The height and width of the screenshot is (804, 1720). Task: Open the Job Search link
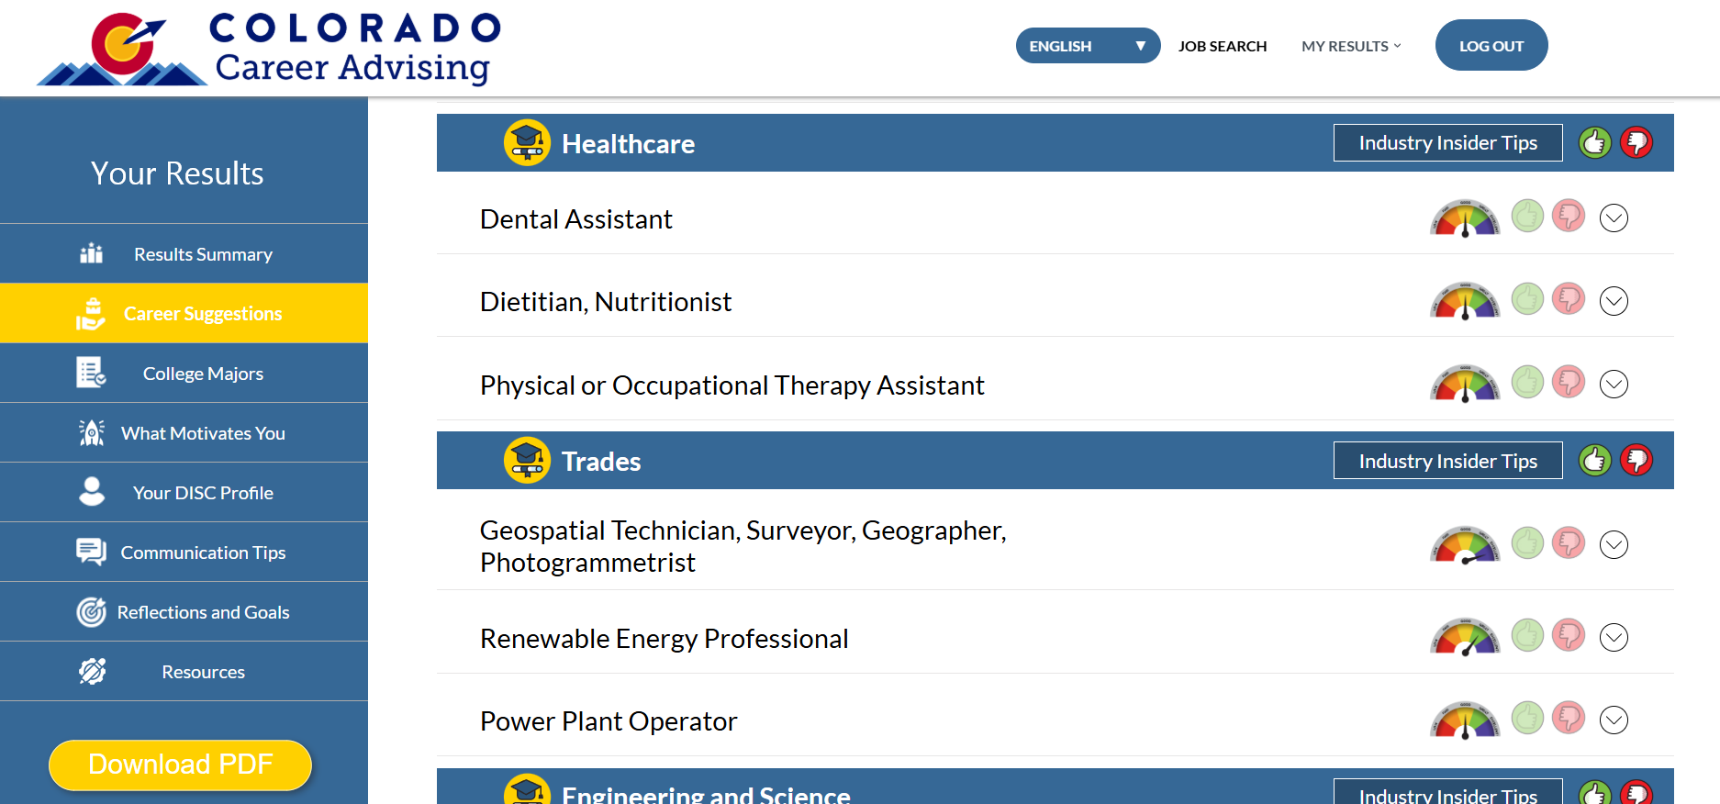click(1222, 46)
